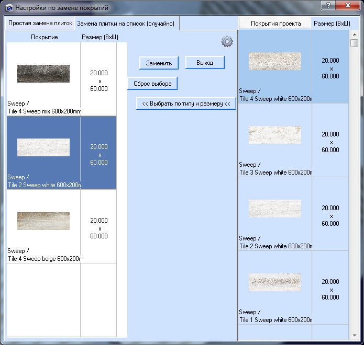364x345 pixels.
Task: Click left 'Покрытие' column header
Action: tap(45, 37)
